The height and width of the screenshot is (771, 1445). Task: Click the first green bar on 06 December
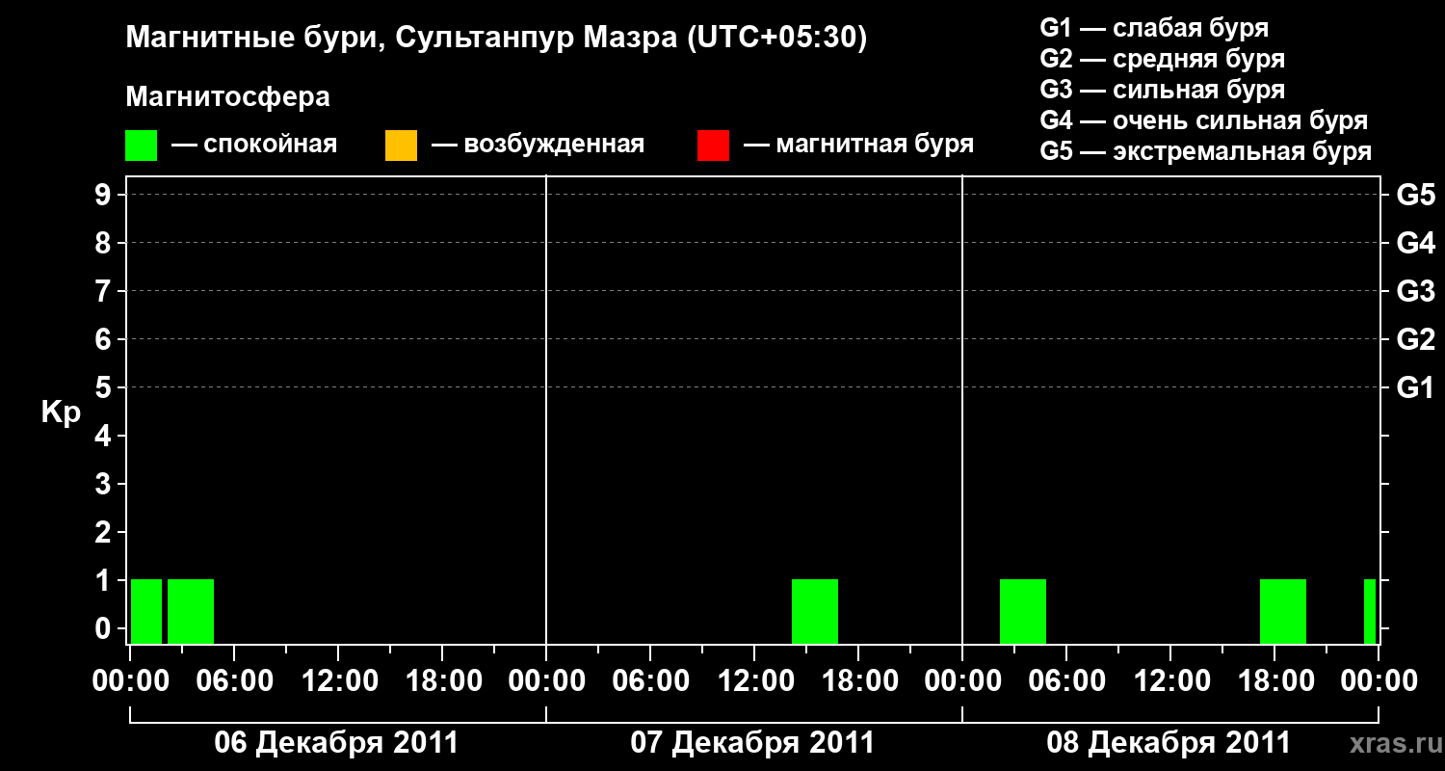pos(146,611)
